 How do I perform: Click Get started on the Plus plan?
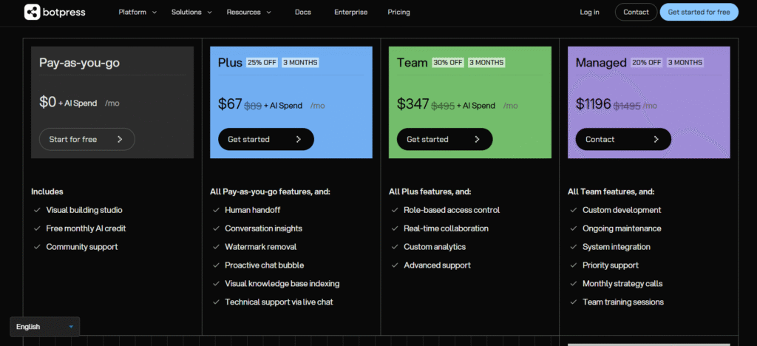[x=266, y=139]
